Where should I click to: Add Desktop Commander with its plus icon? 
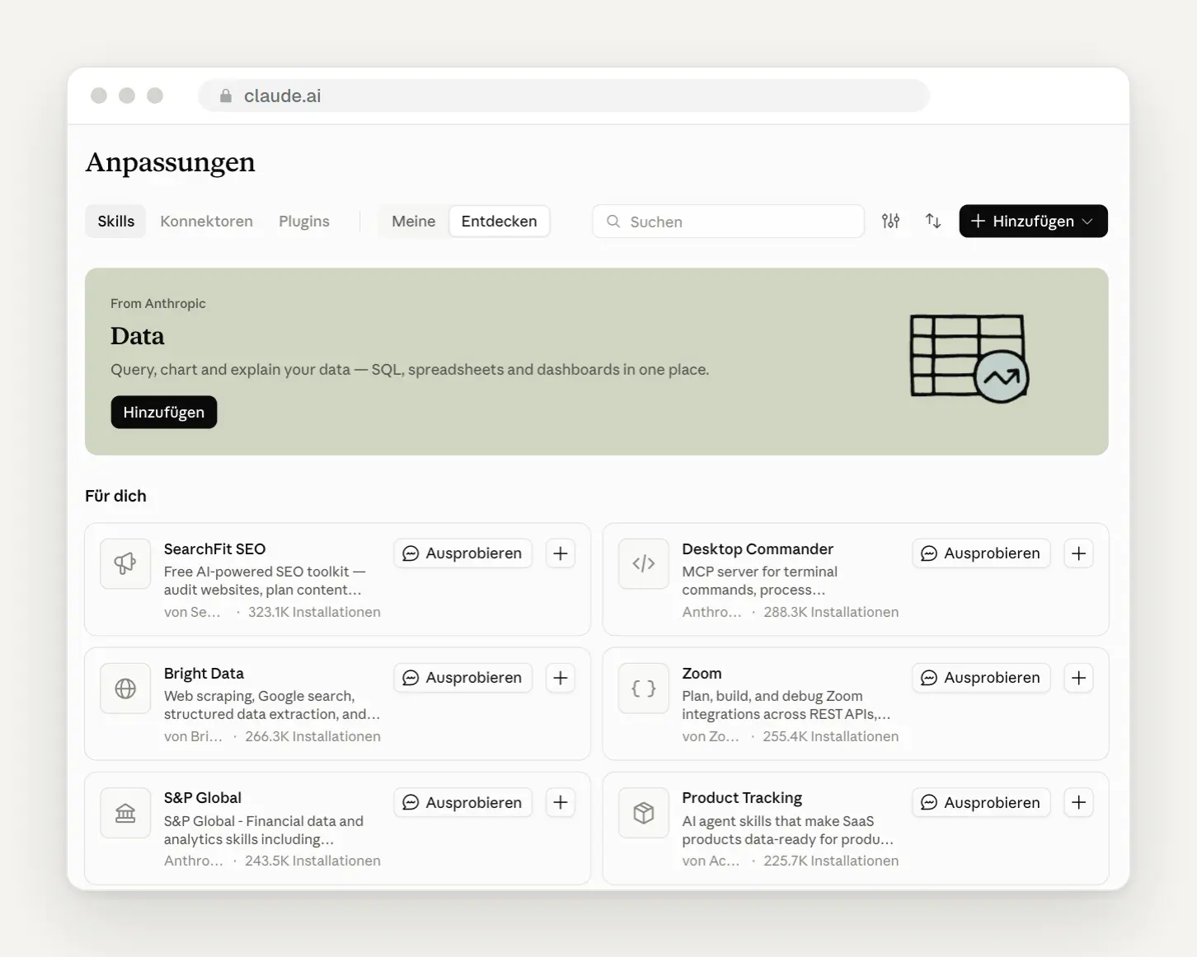pyautogui.click(x=1078, y=553)
